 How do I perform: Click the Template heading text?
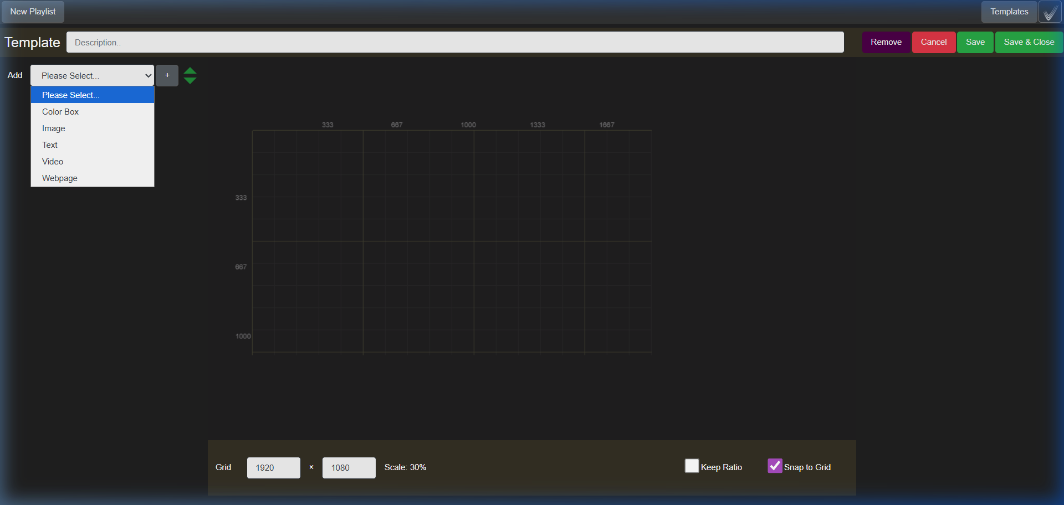pyautogui.click(x=32, y=43)
